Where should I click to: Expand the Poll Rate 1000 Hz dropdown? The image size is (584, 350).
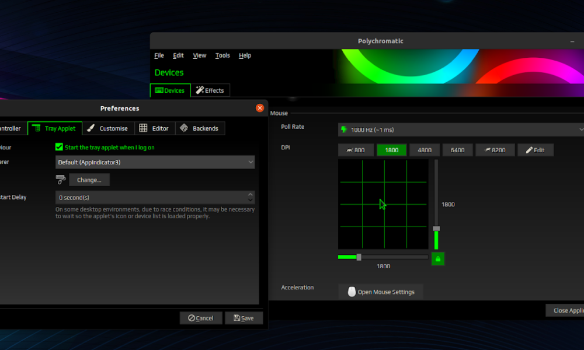point(461,130)
